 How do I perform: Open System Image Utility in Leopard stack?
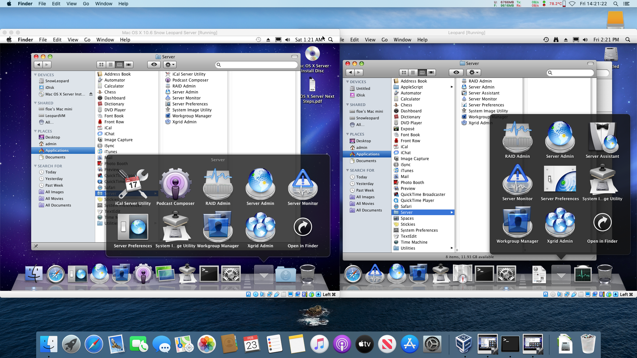point(602,183)
